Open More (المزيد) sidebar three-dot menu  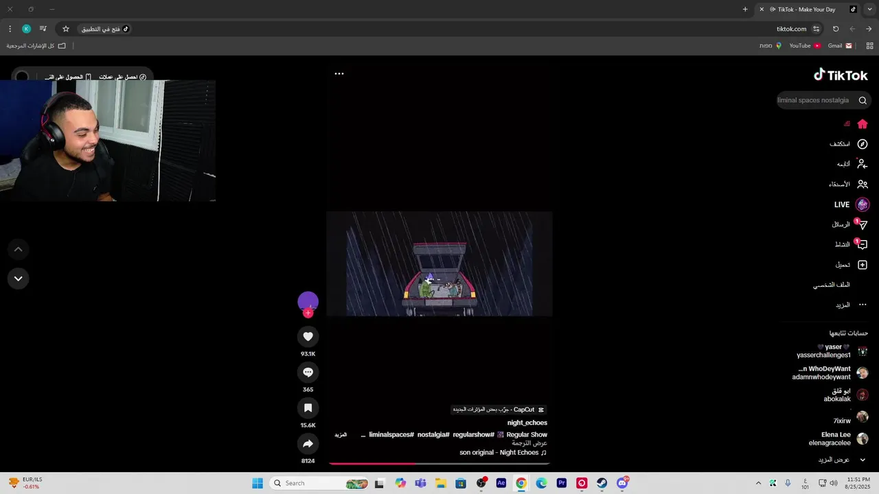pyautogui.click(x=852, y=305)
